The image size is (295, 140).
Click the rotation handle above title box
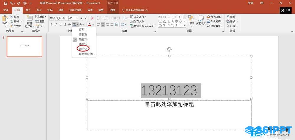point(169,49)
